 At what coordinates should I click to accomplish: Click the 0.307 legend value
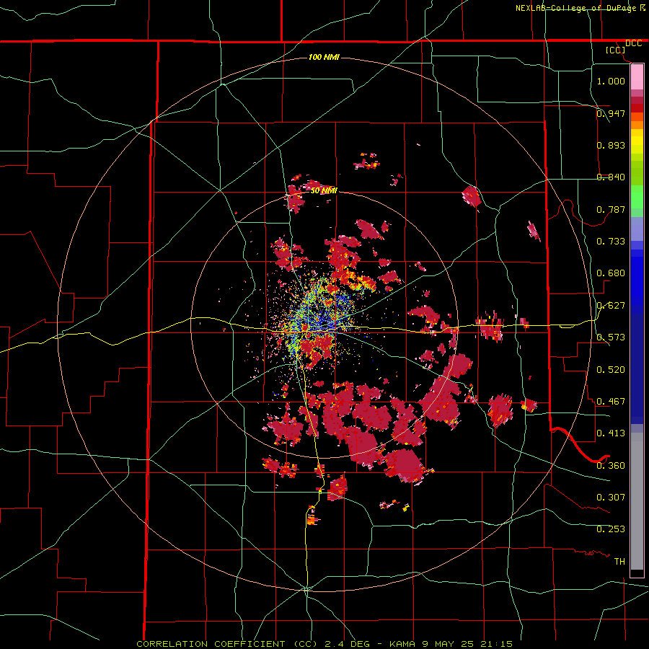click(611, 497)
